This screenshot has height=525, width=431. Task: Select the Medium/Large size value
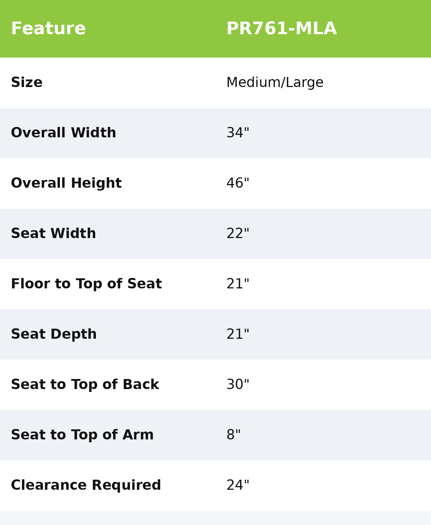275,83
